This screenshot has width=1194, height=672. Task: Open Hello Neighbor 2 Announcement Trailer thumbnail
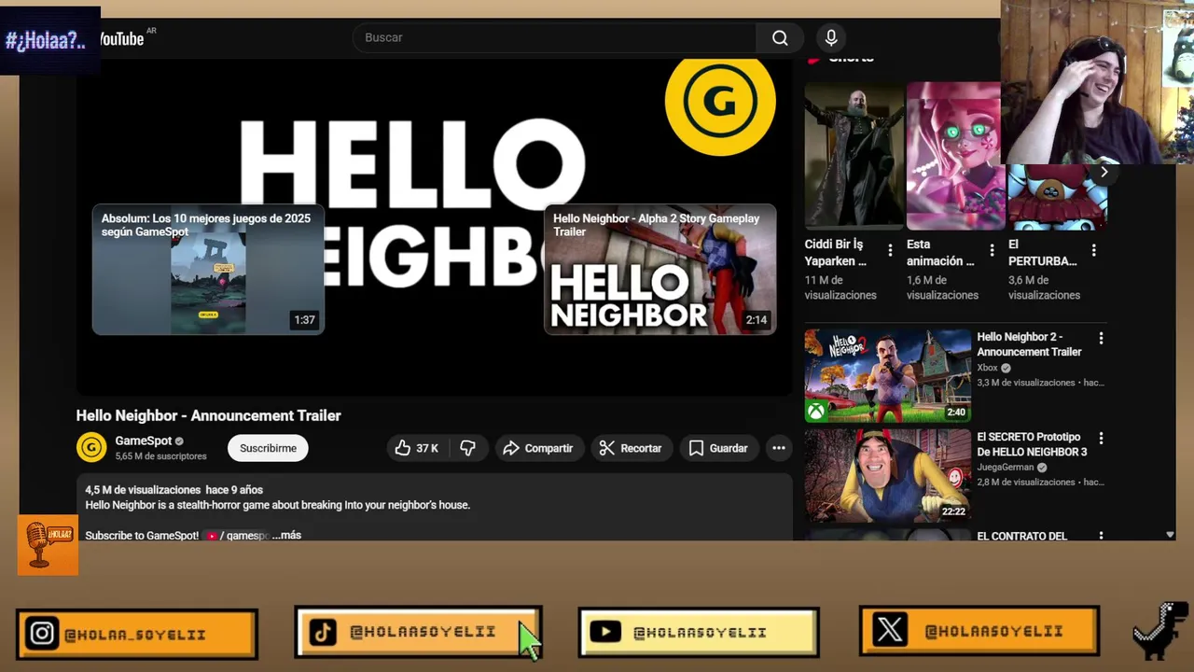[x=888, y=375]
